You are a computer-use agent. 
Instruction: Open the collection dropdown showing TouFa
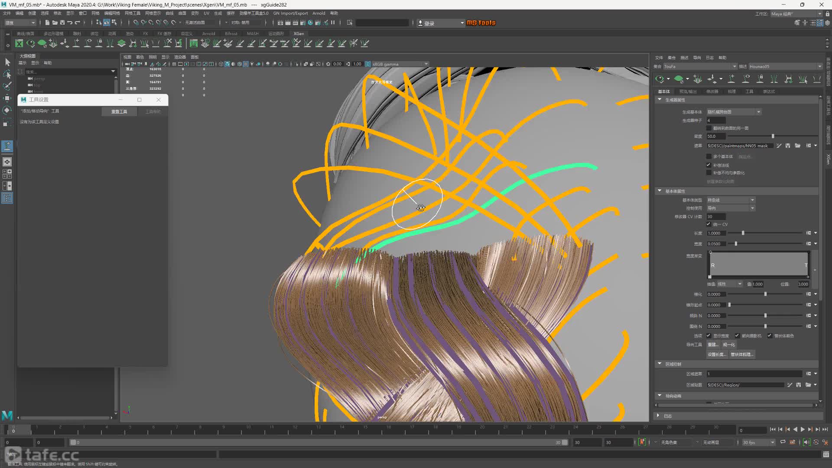[700, 66]
